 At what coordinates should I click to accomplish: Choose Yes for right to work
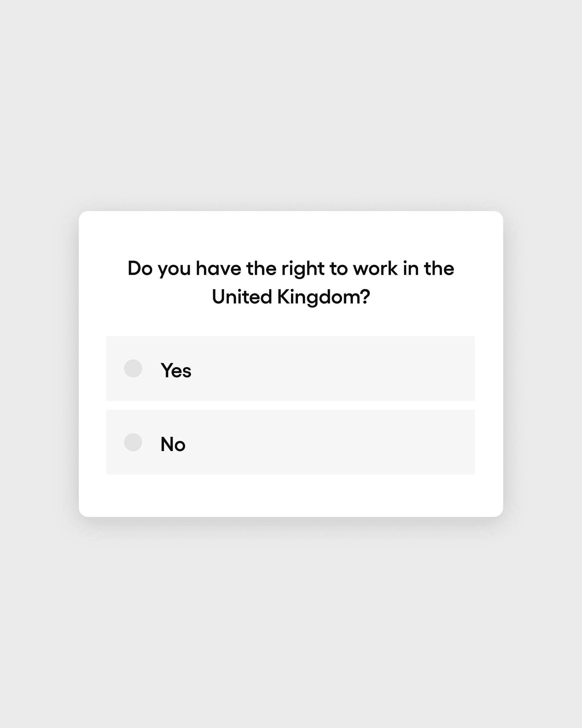[133, 368]
